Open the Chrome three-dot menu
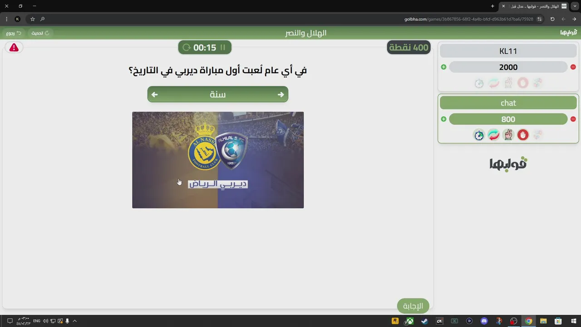The width and height of the screenshot is (581, 327). [6, 19]
